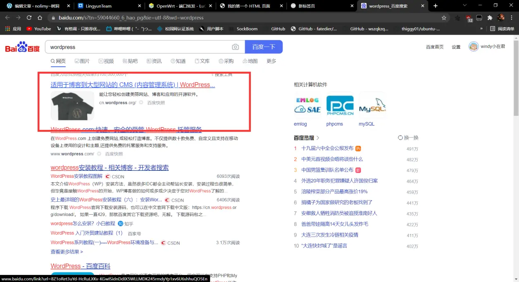Open Chrome three-dot menu
Image resolution: width=519 pixels, height=282 pixels.
pyautogui.click(x=512, y=18)
